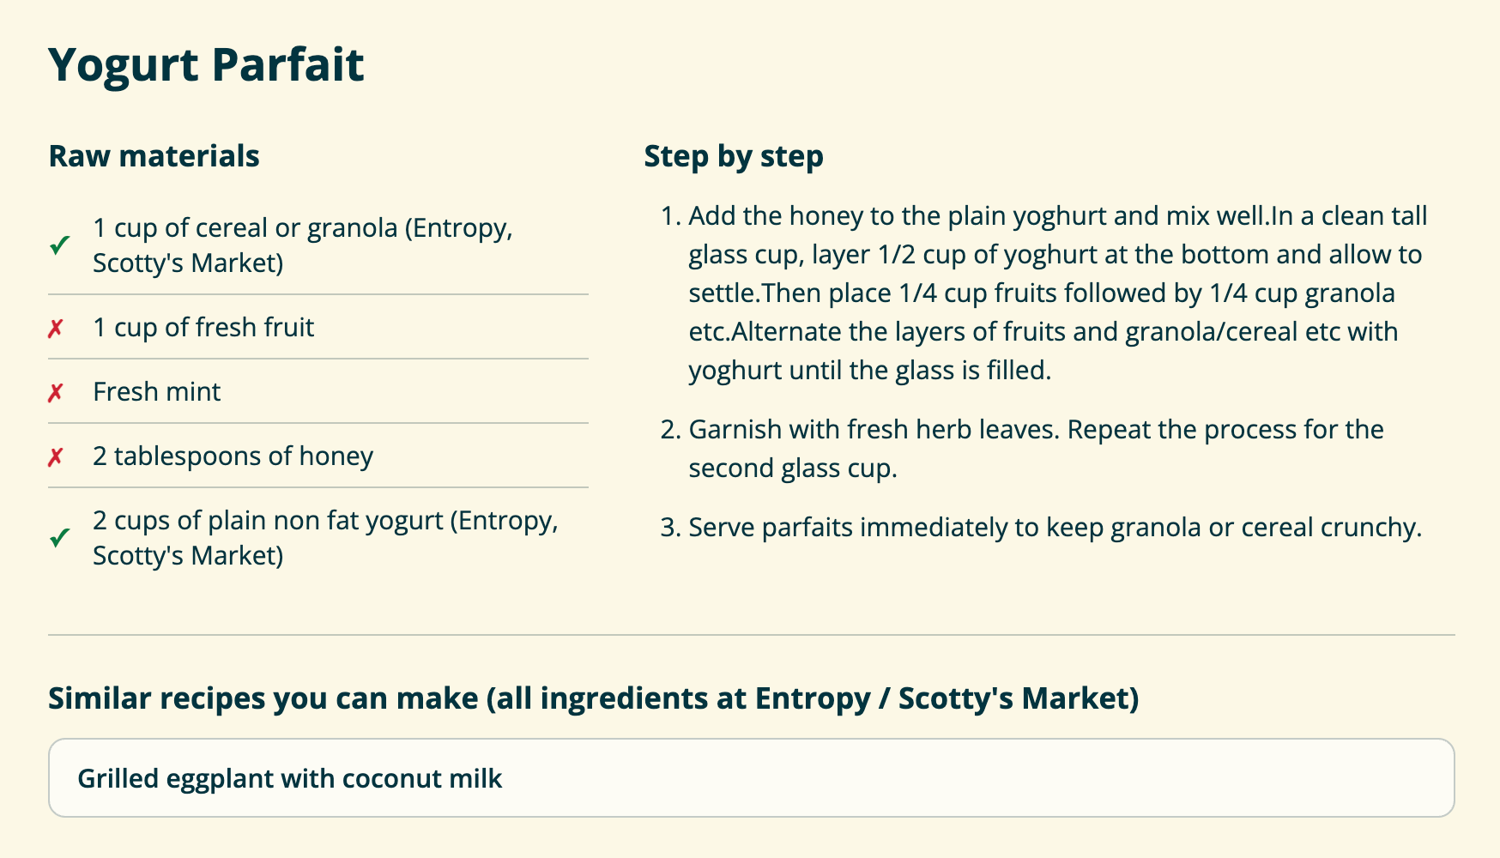Image resolution: width=1500 pixels, height=858 pixels.
Task: Click the red X next to honey
Action: point(56,457)
